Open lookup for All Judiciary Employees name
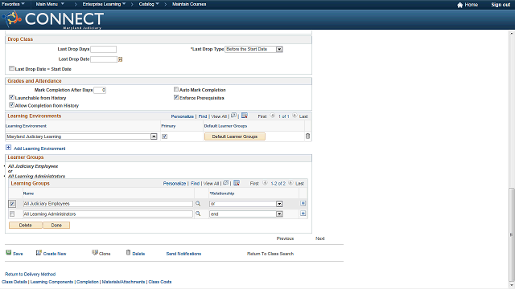The height and width of the screenshot is (289, 515). click(198, 203)
